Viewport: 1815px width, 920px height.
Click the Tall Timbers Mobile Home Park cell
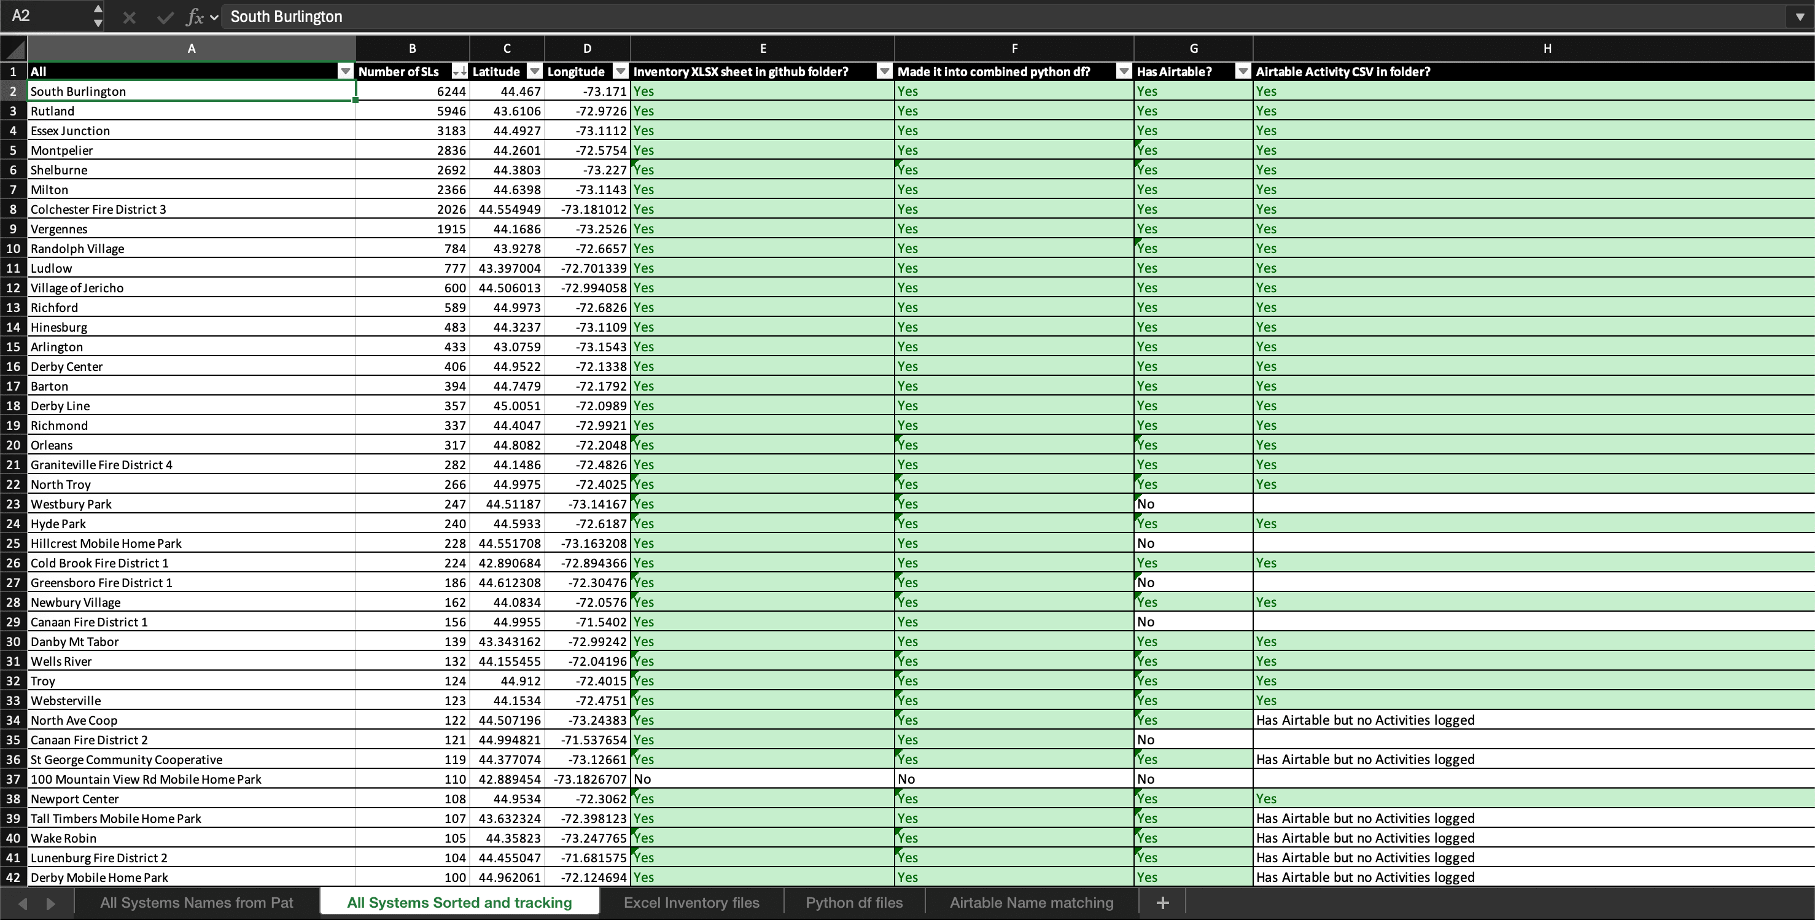(192, 819)
